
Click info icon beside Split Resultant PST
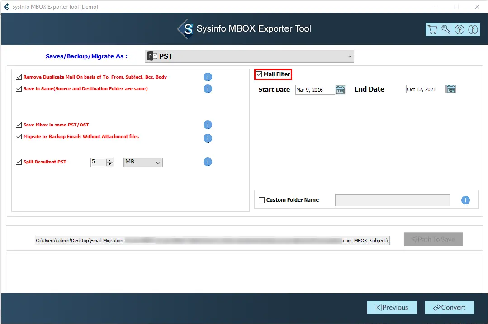tap(208, 162)
